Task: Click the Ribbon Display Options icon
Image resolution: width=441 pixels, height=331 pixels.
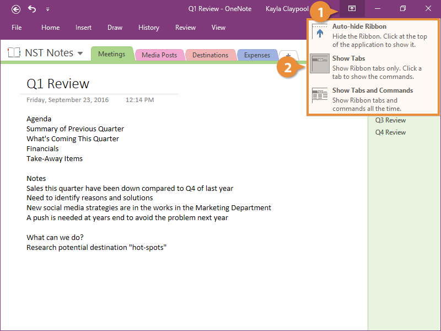Action: point(351,9)
